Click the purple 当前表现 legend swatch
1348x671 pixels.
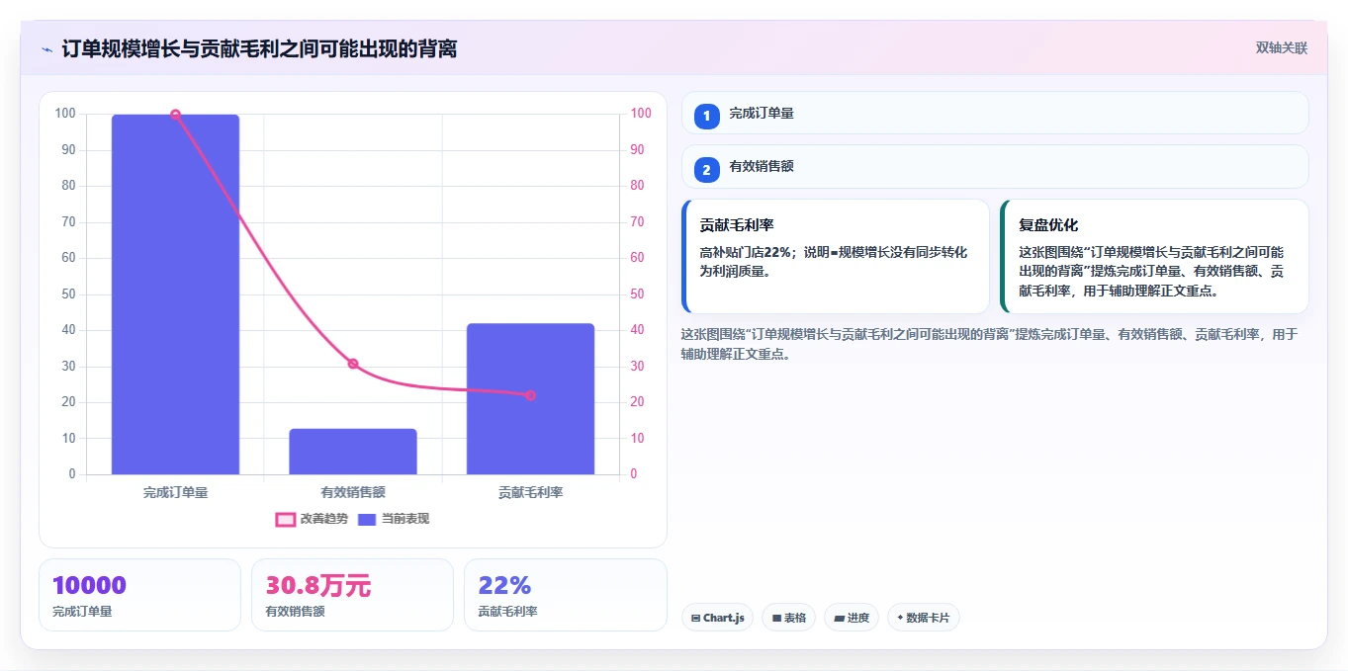(x=367, y=519)
